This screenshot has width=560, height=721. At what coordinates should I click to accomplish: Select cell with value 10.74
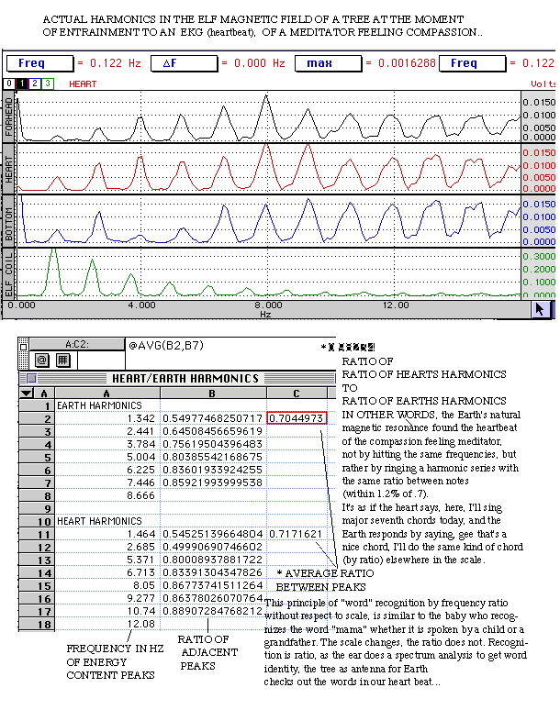click(x=107, y=612)
